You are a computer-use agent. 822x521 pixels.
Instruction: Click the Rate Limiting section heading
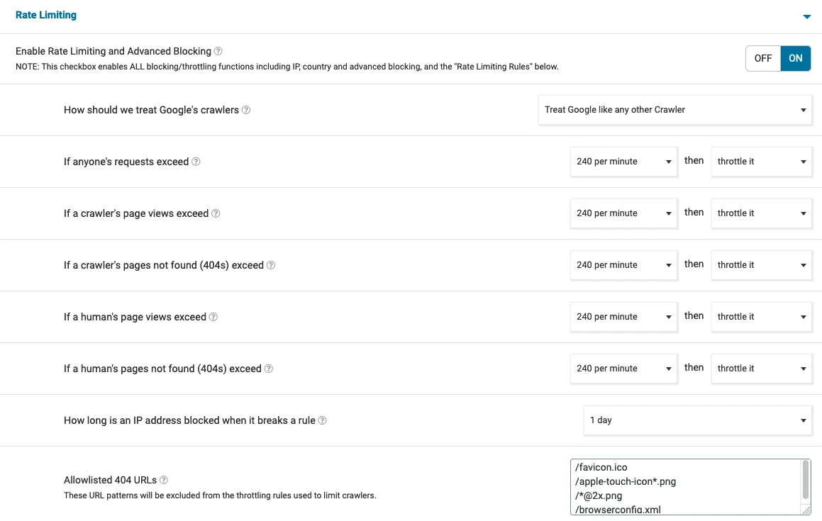pos(46,15)
